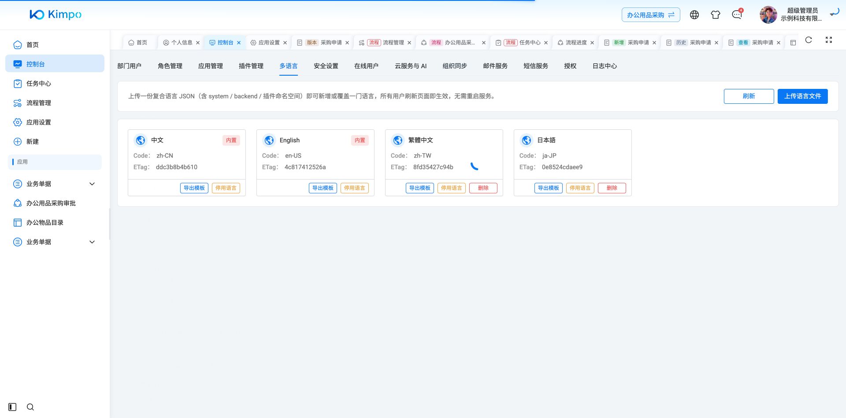Close the 应用设置 tab

(285, 43)
